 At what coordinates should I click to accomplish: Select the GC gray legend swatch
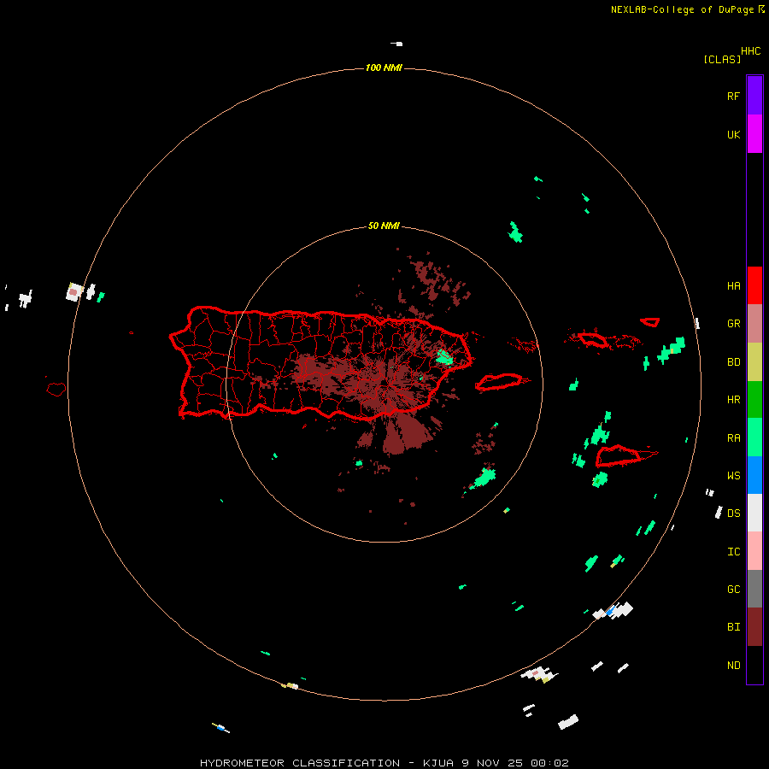click(754, 589)
